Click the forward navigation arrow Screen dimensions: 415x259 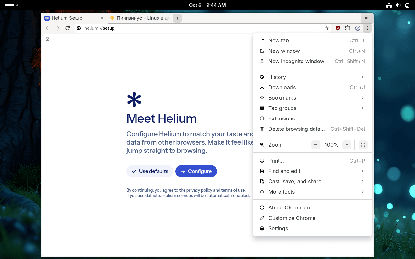58,28
